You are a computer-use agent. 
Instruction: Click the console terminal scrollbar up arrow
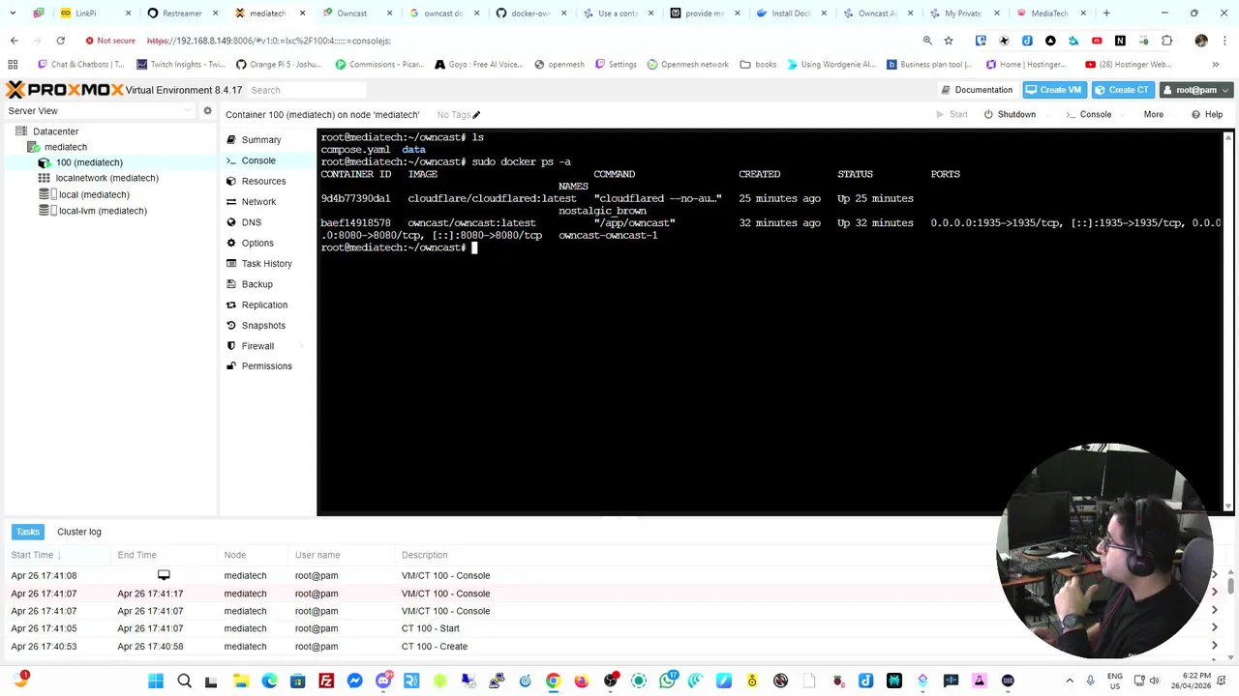point(1228,138)
